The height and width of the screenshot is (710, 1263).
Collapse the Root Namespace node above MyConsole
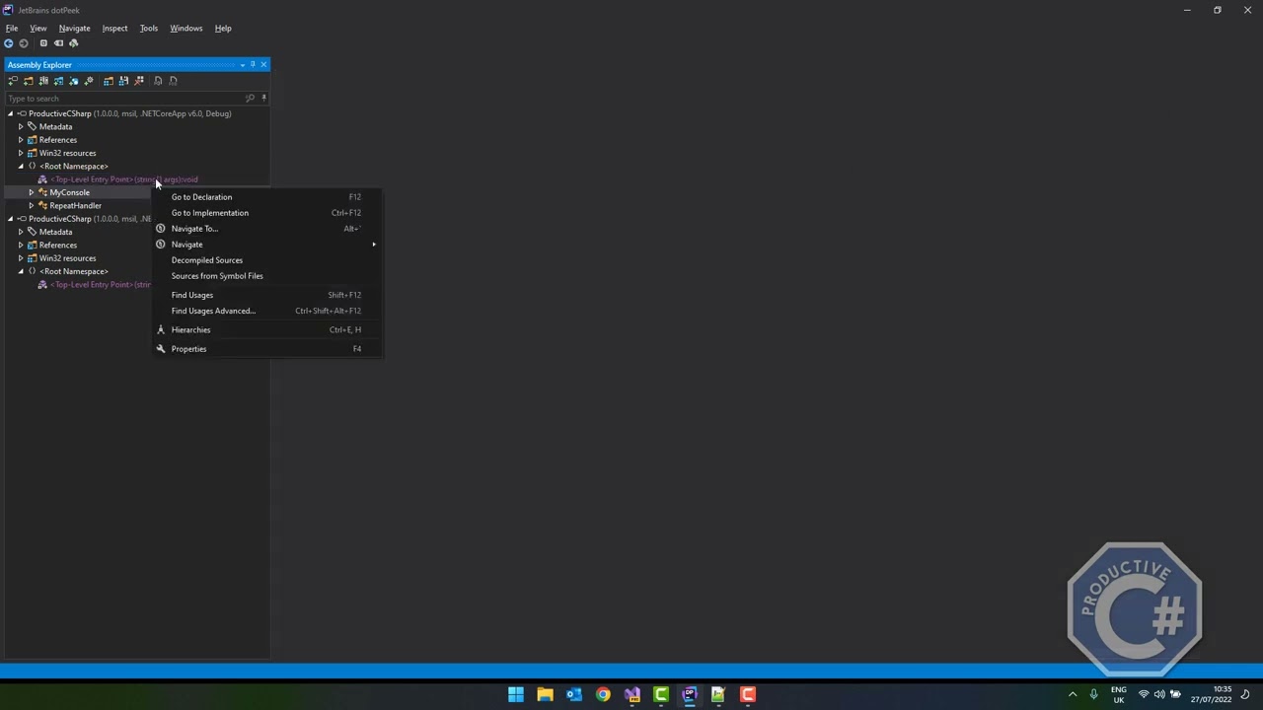pos(21,166)
